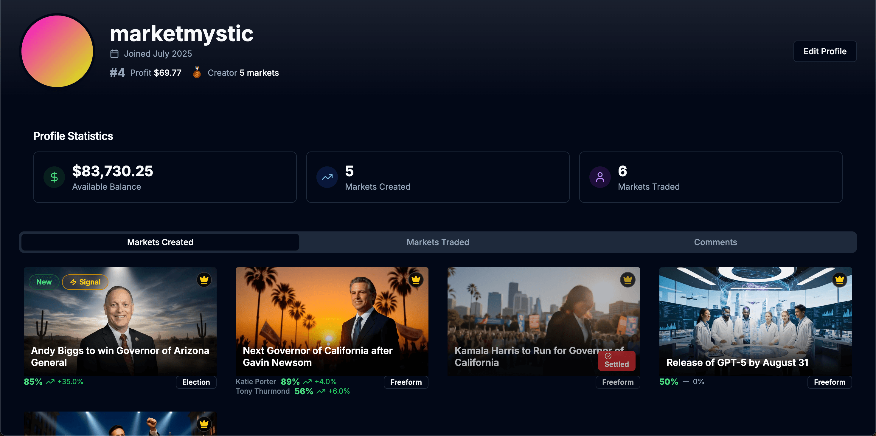Click crown icon on California Governor card
The height and width of the screenshot is (436, 876).
[416, 280]
